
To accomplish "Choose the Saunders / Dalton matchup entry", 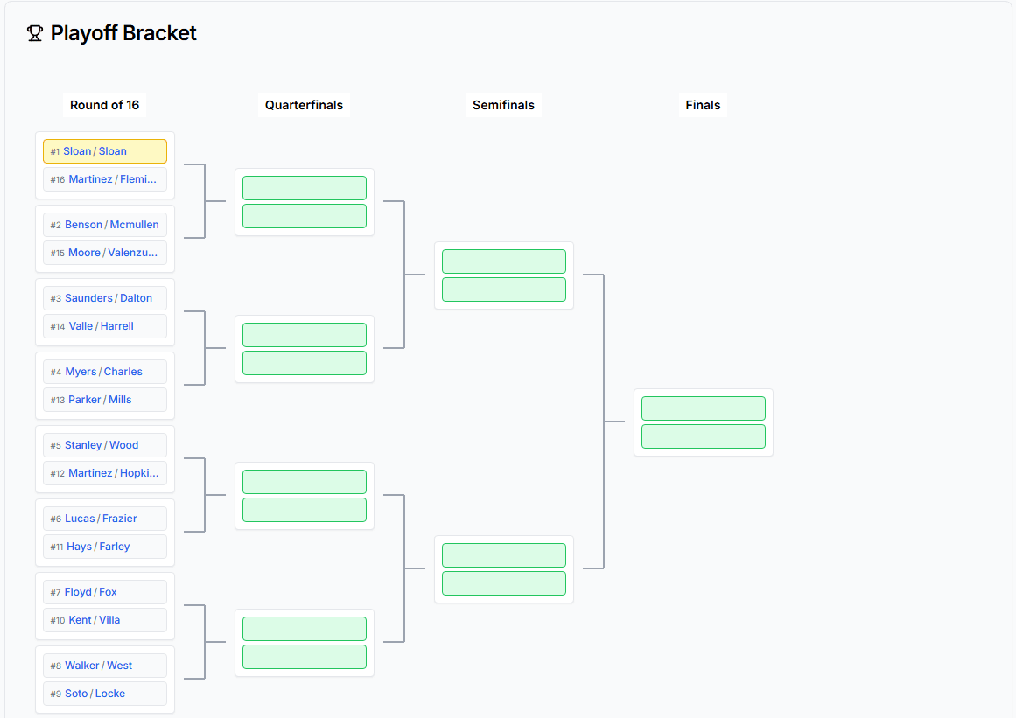I will coord(105,297).
